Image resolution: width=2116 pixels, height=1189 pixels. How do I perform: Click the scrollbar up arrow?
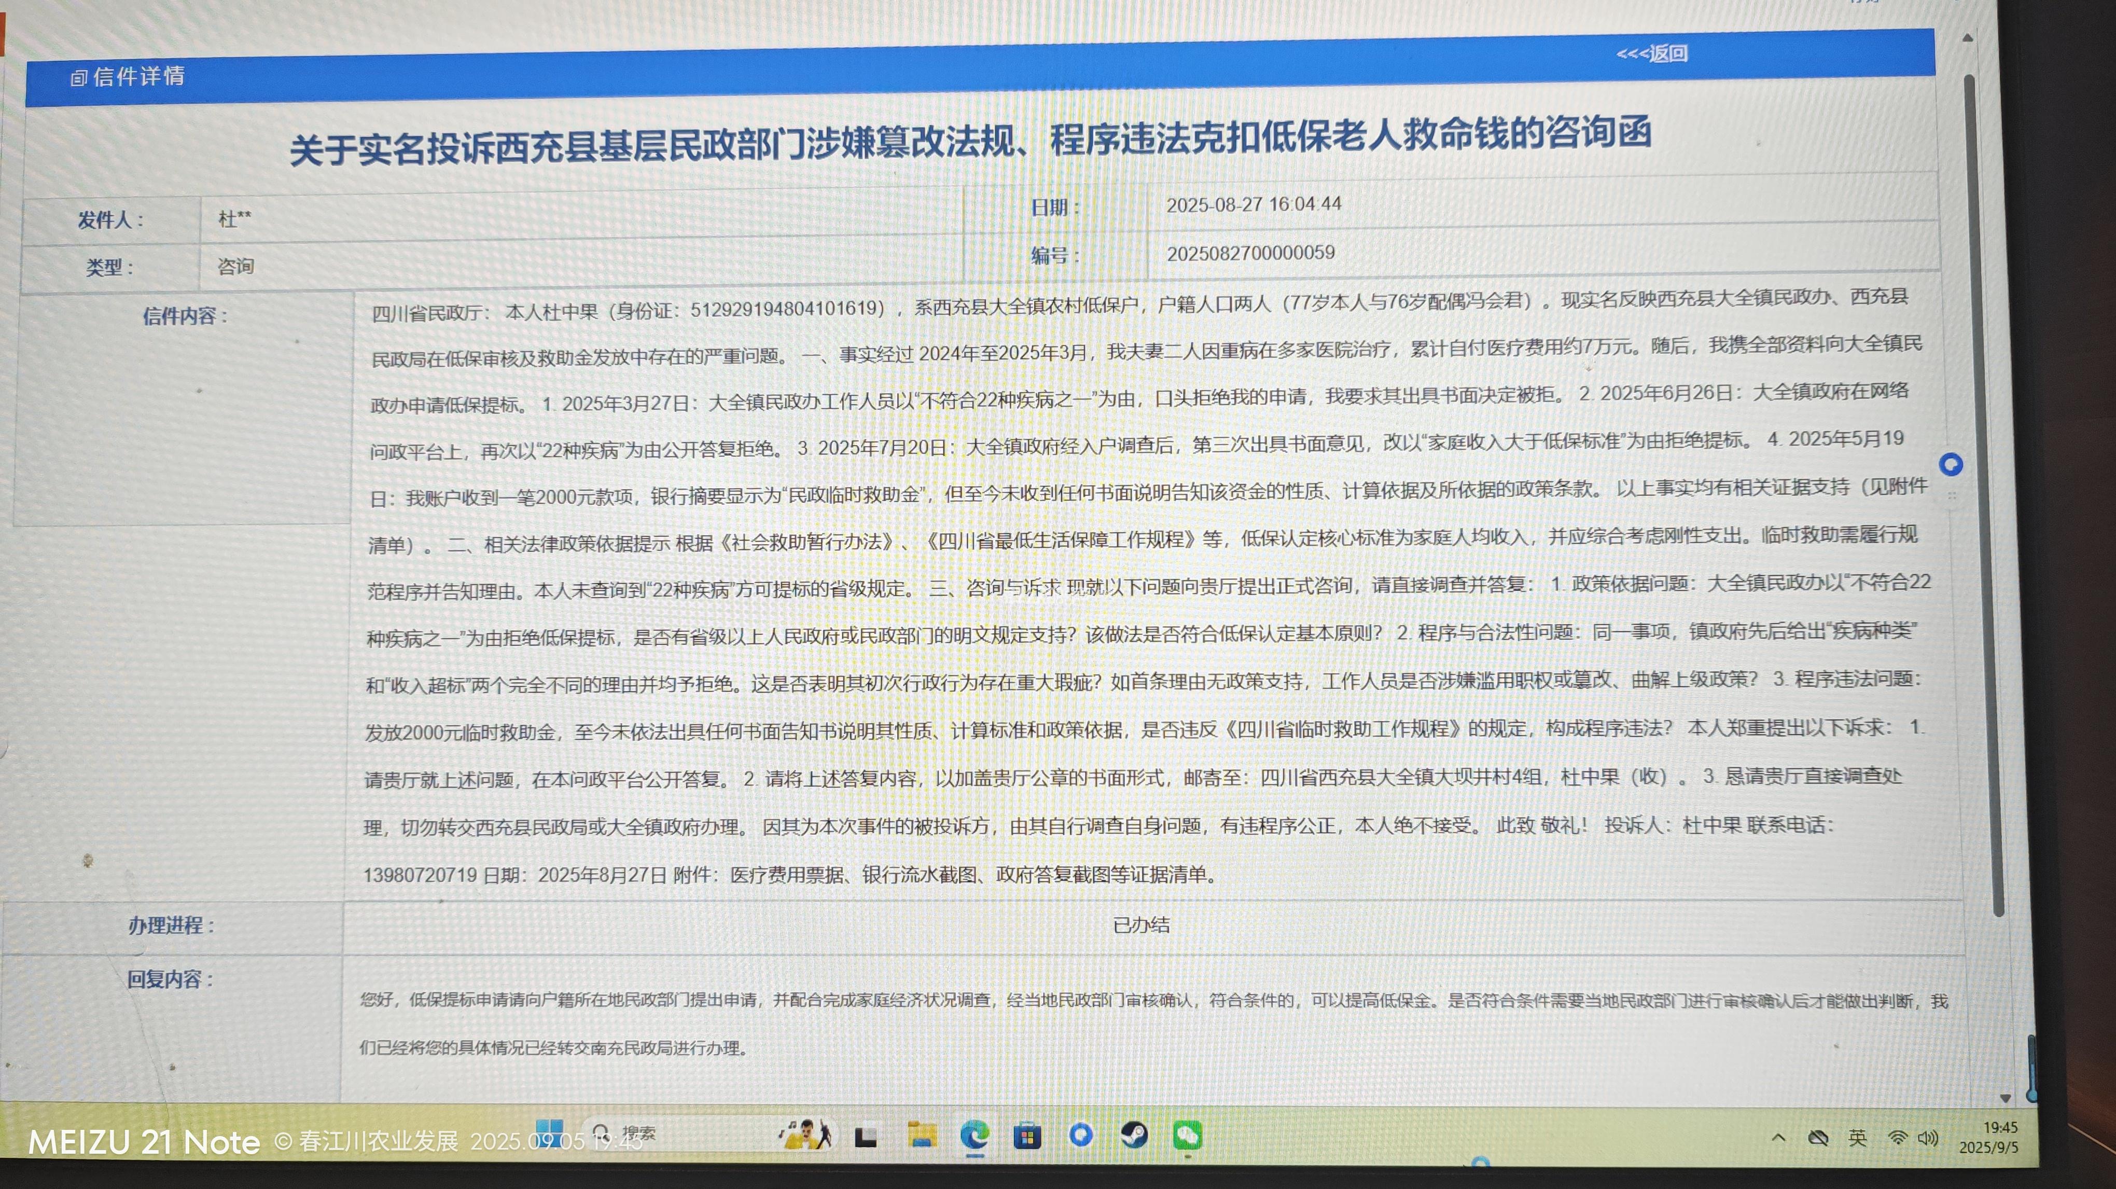point(1967,38)
